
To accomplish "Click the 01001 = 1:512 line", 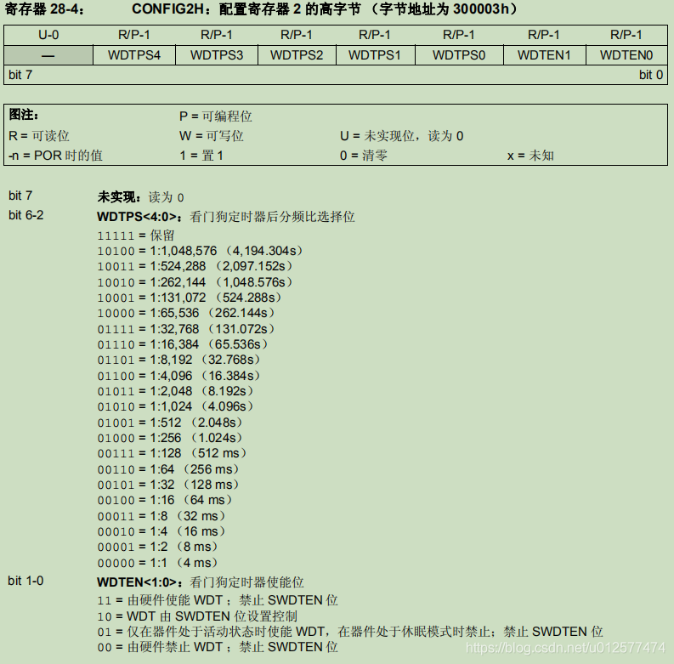I will [x=169, y=423].
